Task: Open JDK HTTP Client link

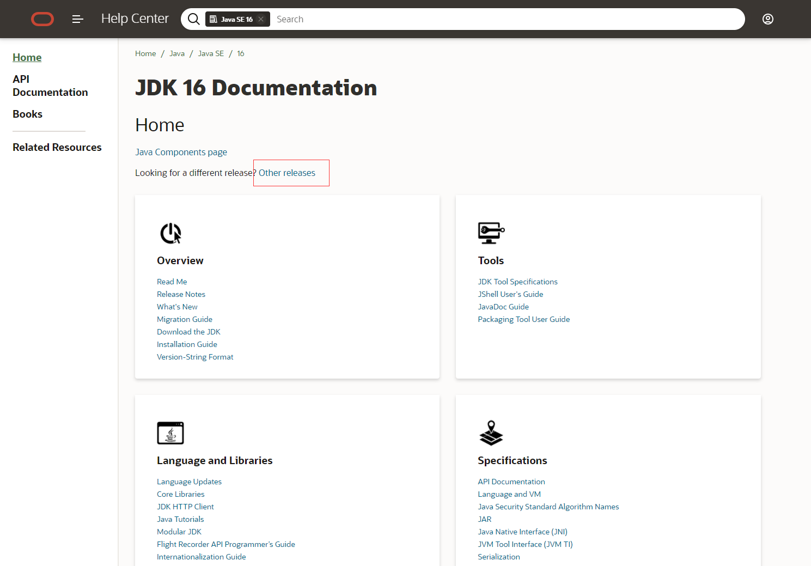Action: point(186,507)
